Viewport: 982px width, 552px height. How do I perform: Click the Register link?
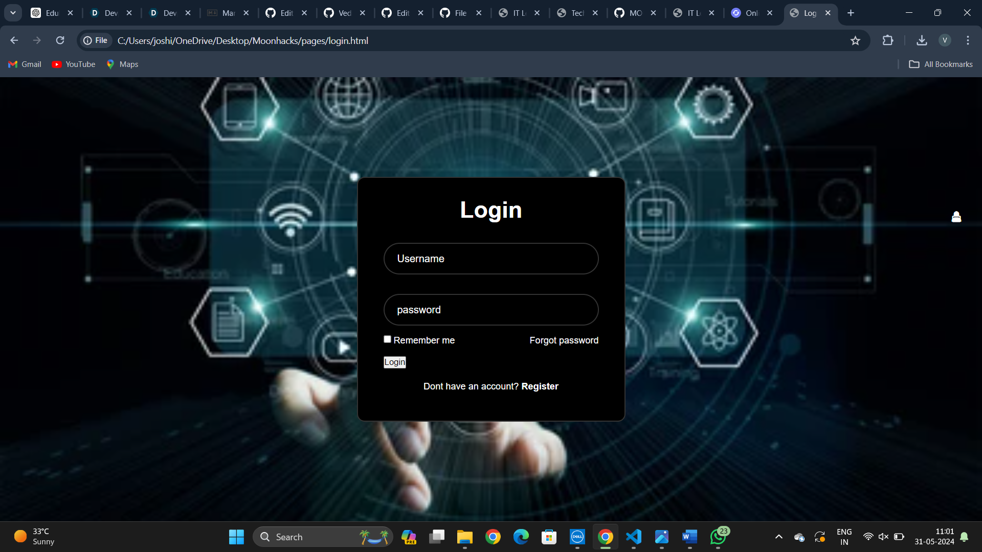[x=540, y=386]
